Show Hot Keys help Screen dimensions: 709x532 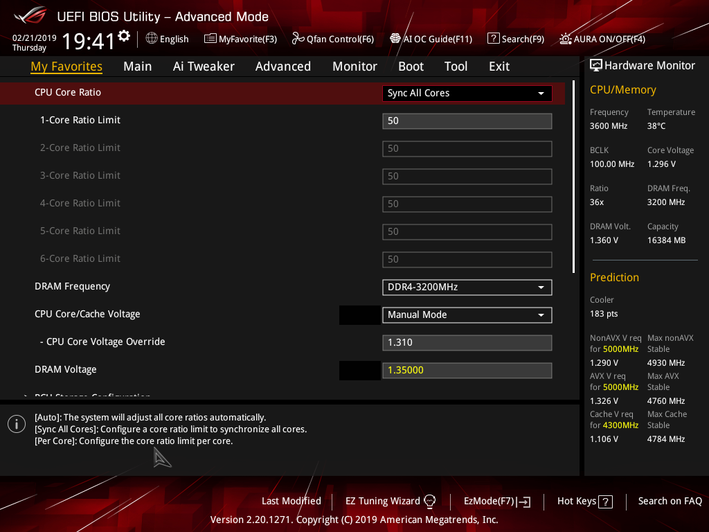coord(584,501)
